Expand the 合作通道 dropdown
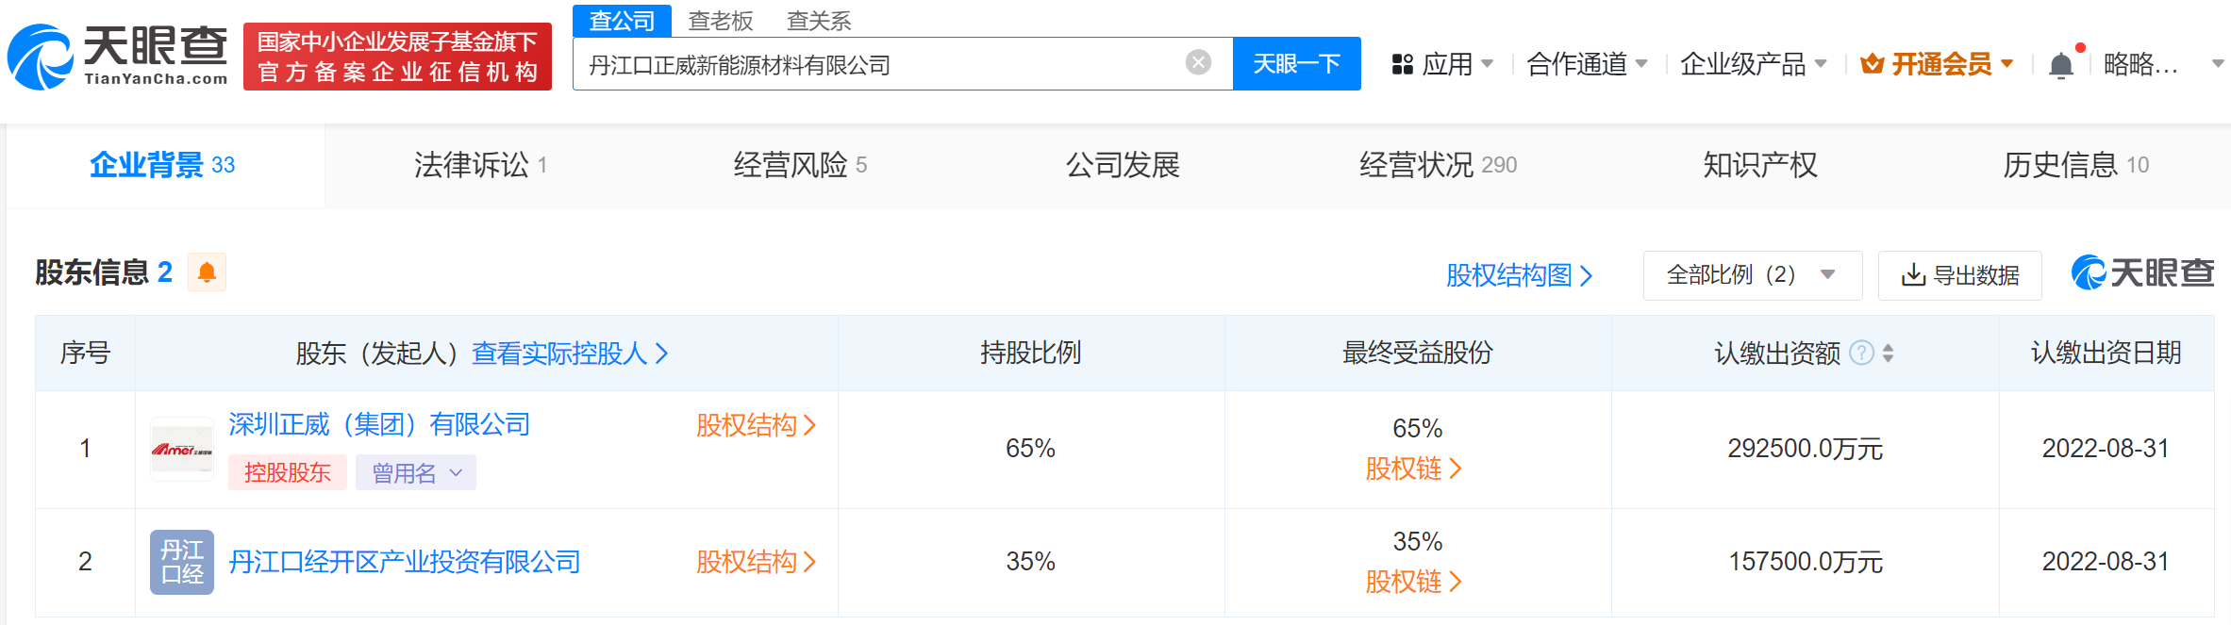Screen dimensions: 2231x625 click(x=1641, y=64)
